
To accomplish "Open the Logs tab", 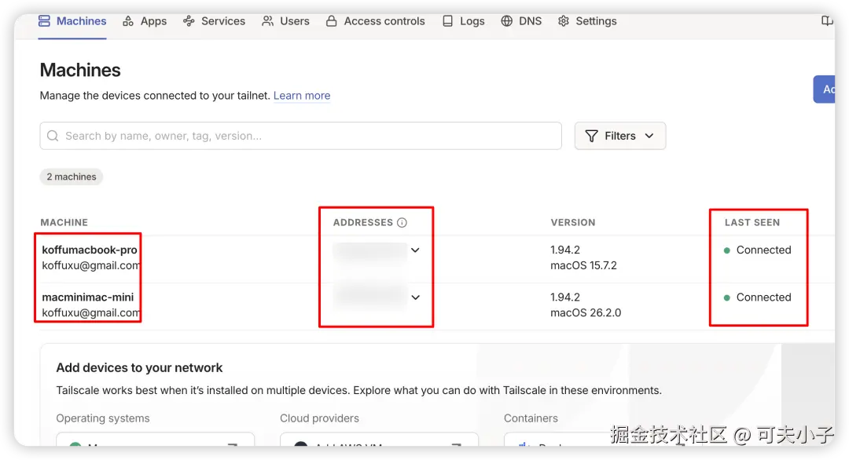I will [x=463, y=21].
